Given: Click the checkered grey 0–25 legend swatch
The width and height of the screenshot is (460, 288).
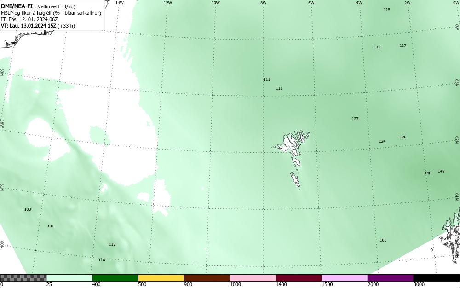Looking at the screenshot, I should tap(23, 278).
